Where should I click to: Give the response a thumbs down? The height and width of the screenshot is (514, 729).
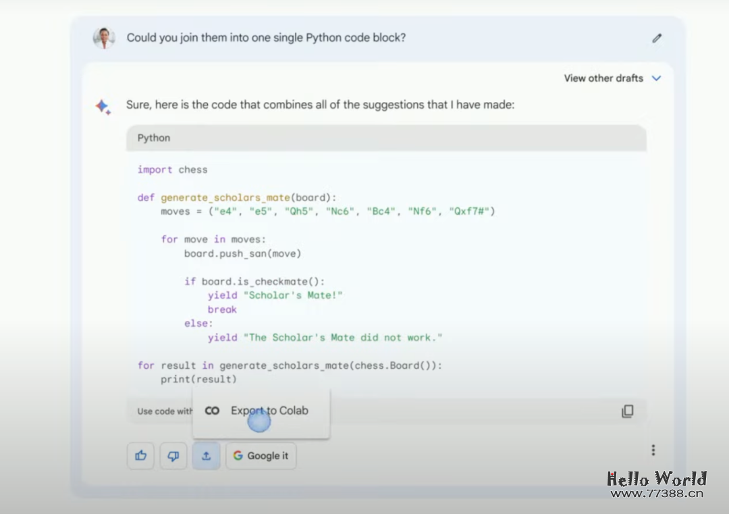tap(173, 456)
